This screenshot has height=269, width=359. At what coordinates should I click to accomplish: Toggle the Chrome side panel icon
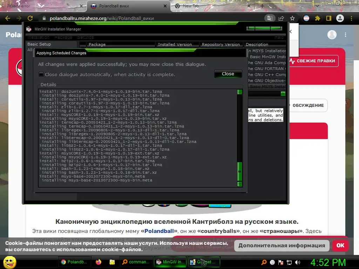[x=329, y=18]
